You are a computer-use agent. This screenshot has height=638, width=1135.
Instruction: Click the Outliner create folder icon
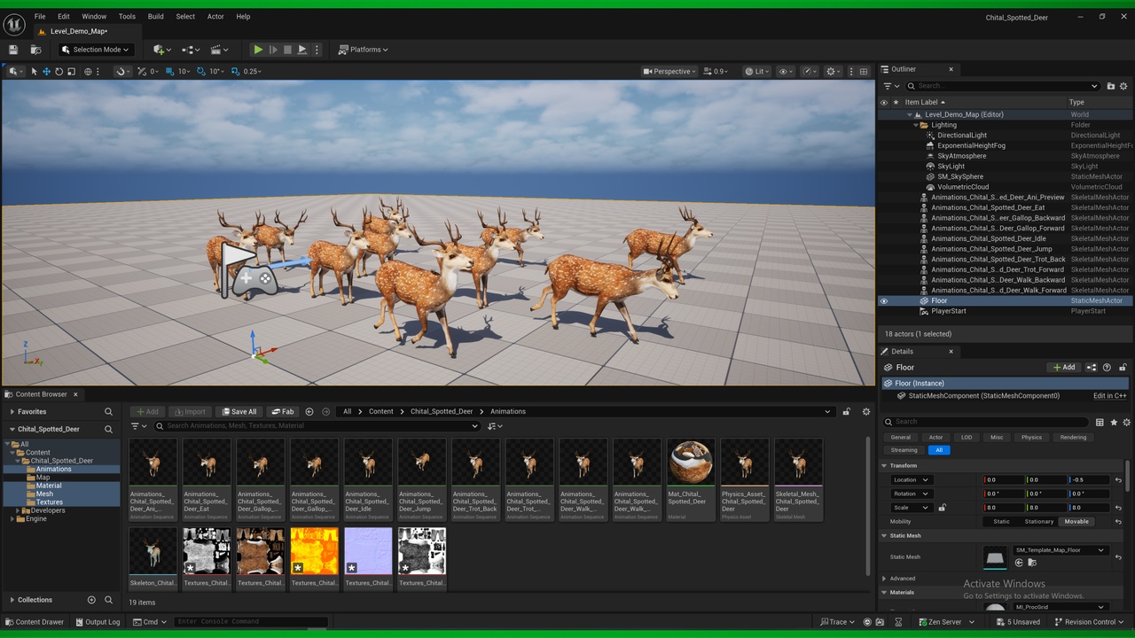[x=1110, y=86]
